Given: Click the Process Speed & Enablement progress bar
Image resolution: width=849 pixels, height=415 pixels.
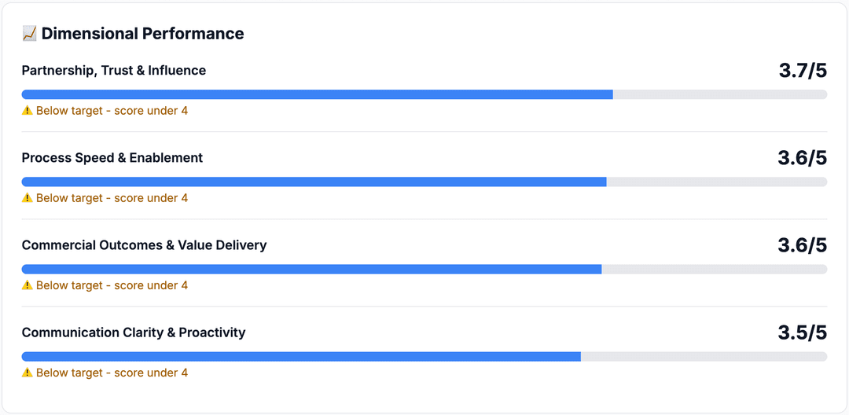Looking at the screenshot, I should (x=424, y=182).
